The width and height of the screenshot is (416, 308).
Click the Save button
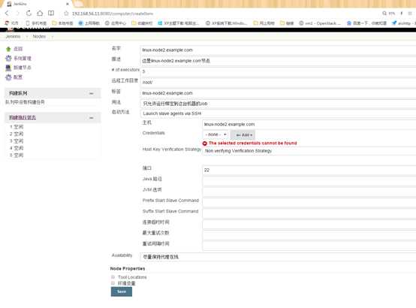click(122, 291)
